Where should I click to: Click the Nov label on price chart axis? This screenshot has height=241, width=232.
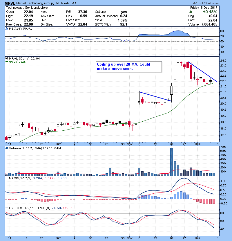tap(129, 144)
